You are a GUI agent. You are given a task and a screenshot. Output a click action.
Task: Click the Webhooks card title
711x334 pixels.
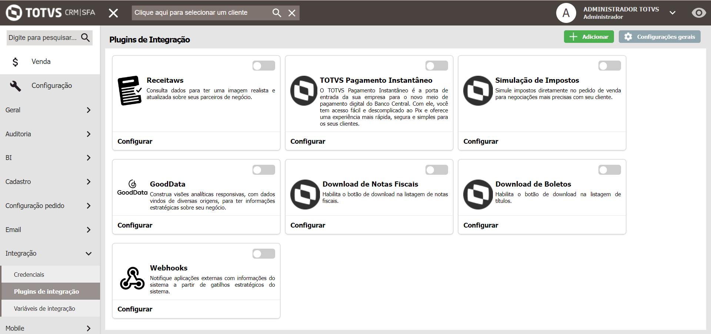click(x=169, y=268)
